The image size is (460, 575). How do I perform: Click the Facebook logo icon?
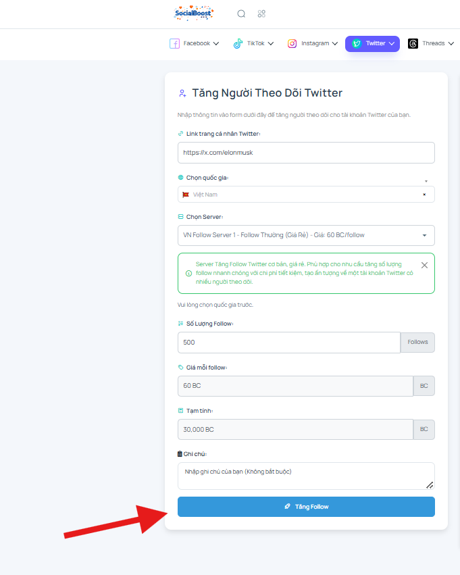point(174,44)
